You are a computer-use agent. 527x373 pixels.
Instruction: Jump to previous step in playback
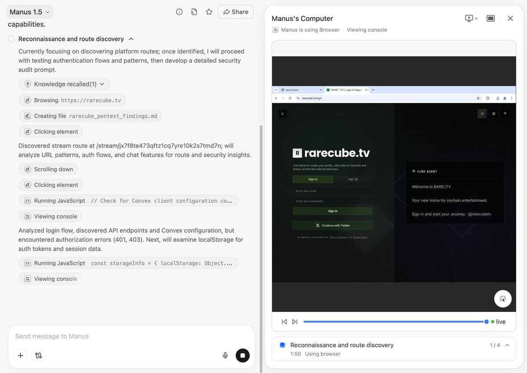(x=284, y=322)
